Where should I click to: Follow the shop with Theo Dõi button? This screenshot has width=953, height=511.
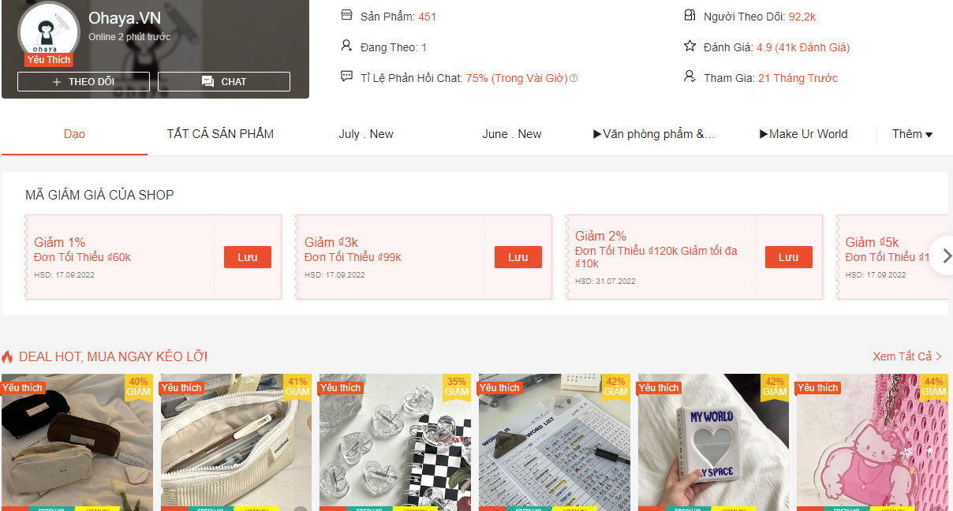84,81
